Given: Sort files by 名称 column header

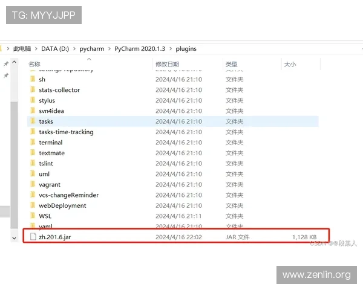Looking at the screenshot, I should click(x=34, y=64).
